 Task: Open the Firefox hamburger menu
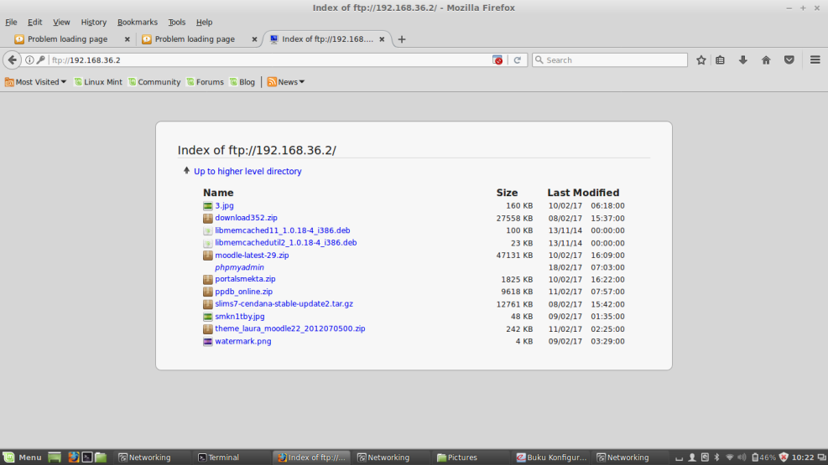815,60
